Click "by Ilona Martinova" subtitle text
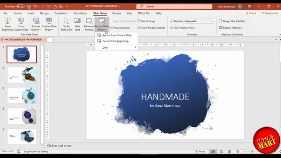This screenshot has width=281, height=158. pyautogui.click(x=165, y=106)
